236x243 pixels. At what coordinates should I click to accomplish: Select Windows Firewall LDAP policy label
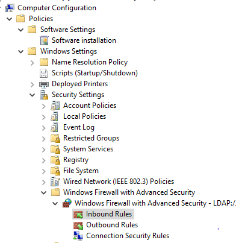(155, 203)
